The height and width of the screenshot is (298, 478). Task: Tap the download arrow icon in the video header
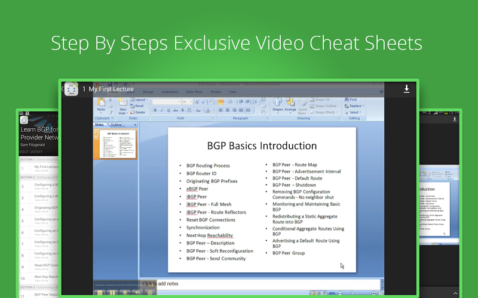[x=406, y=89]
